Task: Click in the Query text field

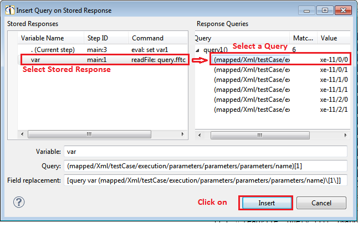Action: [x=205, y=165]
